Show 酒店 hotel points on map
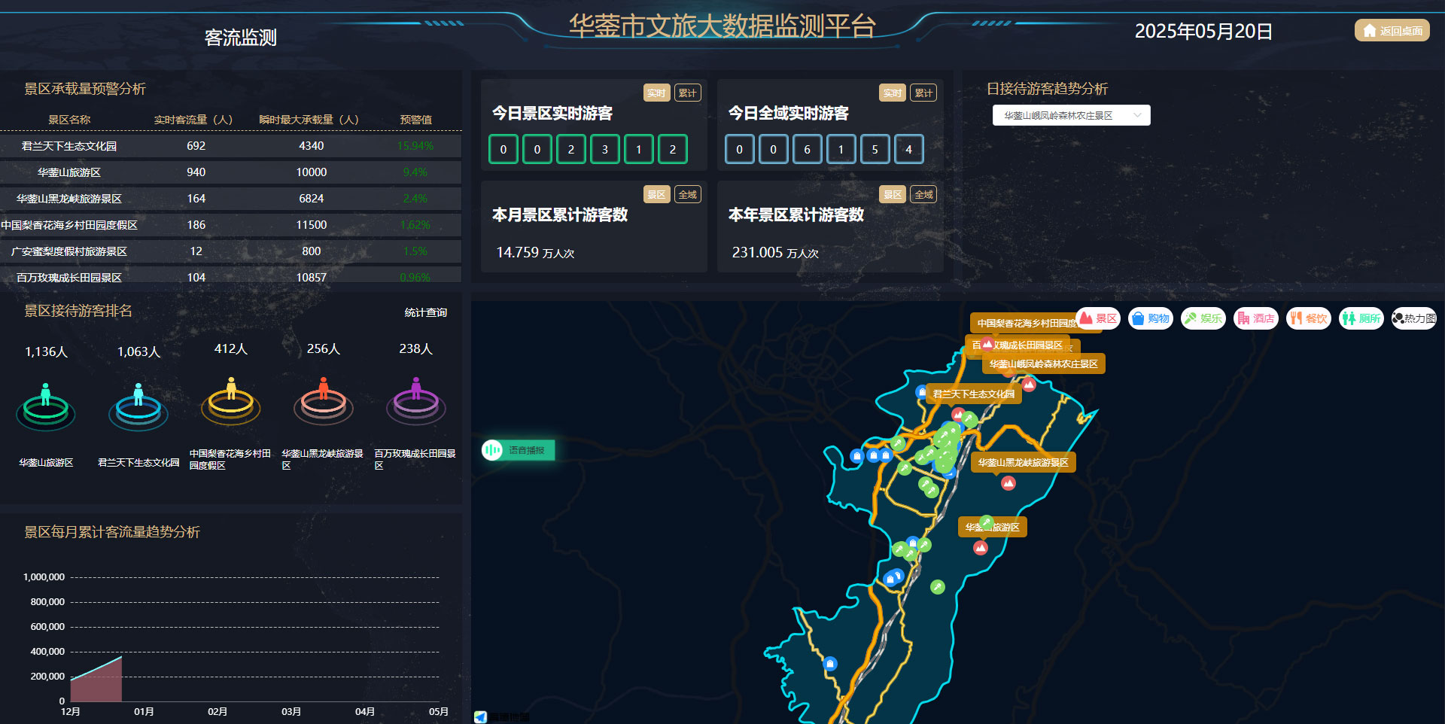1445x724 pixels. click(1256, 318)
